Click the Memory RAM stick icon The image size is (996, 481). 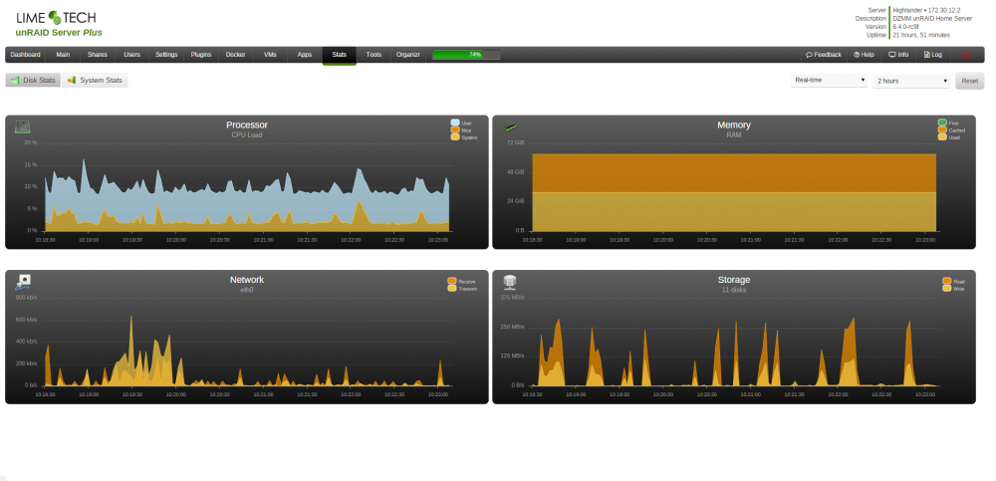pyautogui.click(x=510, y=126)
